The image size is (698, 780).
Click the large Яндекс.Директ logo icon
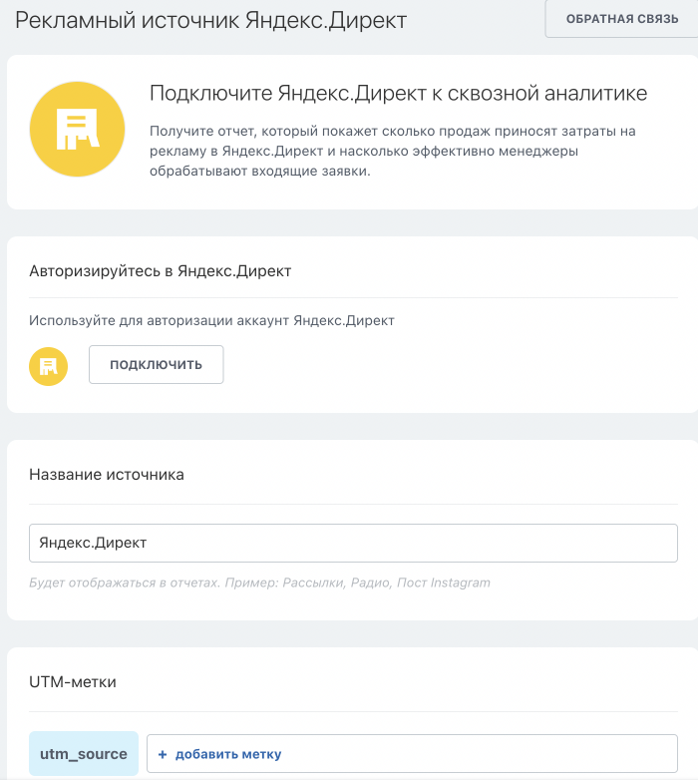coord(77,131)
